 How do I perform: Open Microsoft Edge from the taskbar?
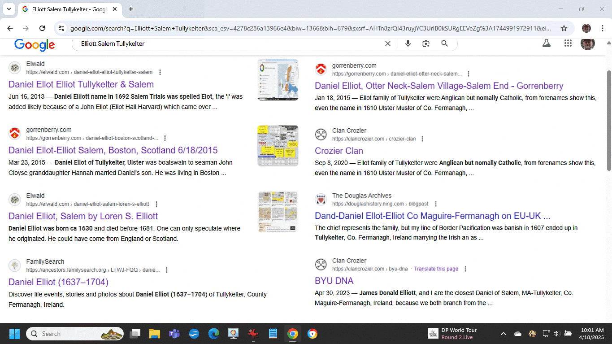point(214,334)
